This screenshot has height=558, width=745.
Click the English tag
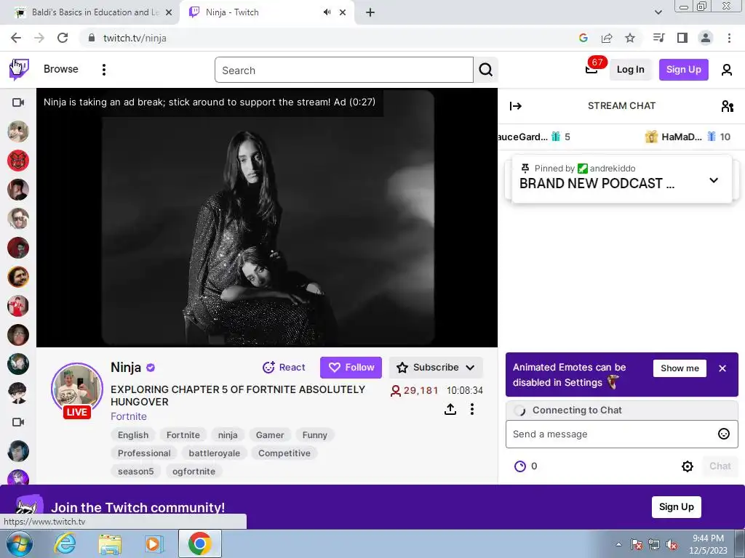click(133, 434)
